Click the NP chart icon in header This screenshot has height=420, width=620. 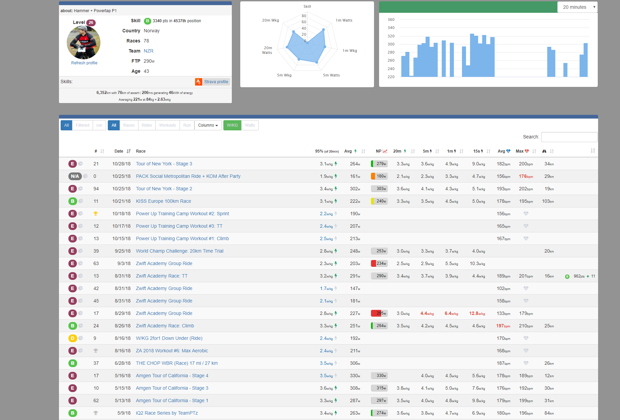(x=385, y=151)
